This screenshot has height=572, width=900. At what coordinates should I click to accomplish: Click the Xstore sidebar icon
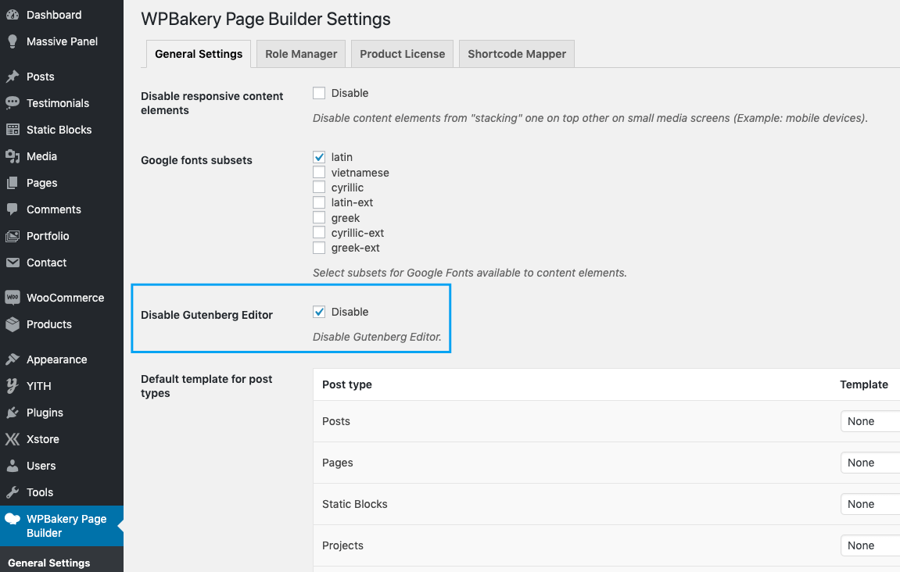[x=13, y=439]
